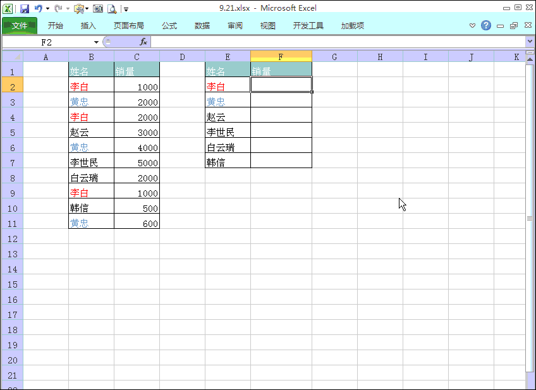Image resolution: width=536 pixels, height=390 pixels.
Task: Select cell B7 containing 李世民
Action: click(x=91, y=161)
